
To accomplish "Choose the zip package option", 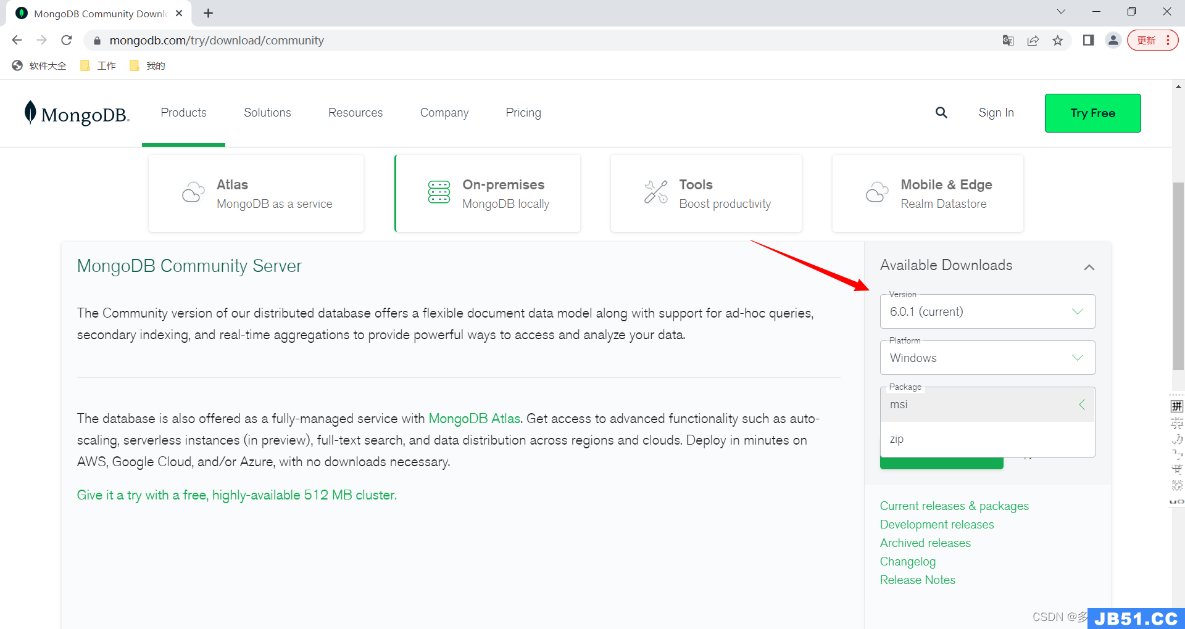I will tap(987, 439).
